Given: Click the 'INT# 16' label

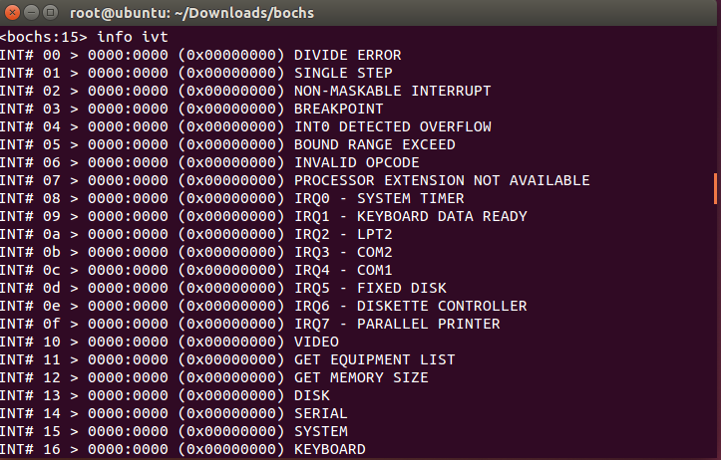Looking at the screenshot, I should pos(30,449).
